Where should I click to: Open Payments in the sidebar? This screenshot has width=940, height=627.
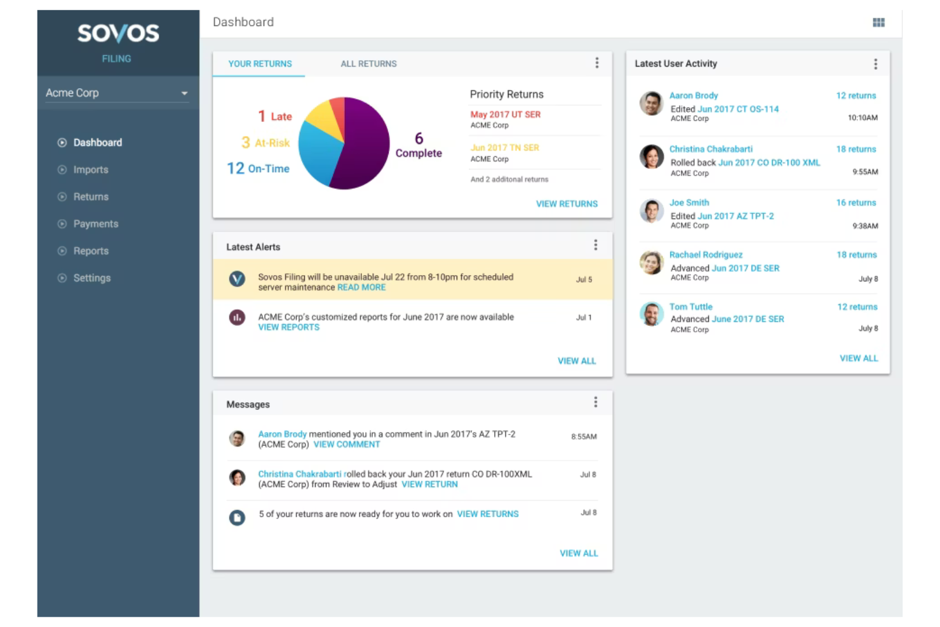pyautogui.click(x=96, y=224)
